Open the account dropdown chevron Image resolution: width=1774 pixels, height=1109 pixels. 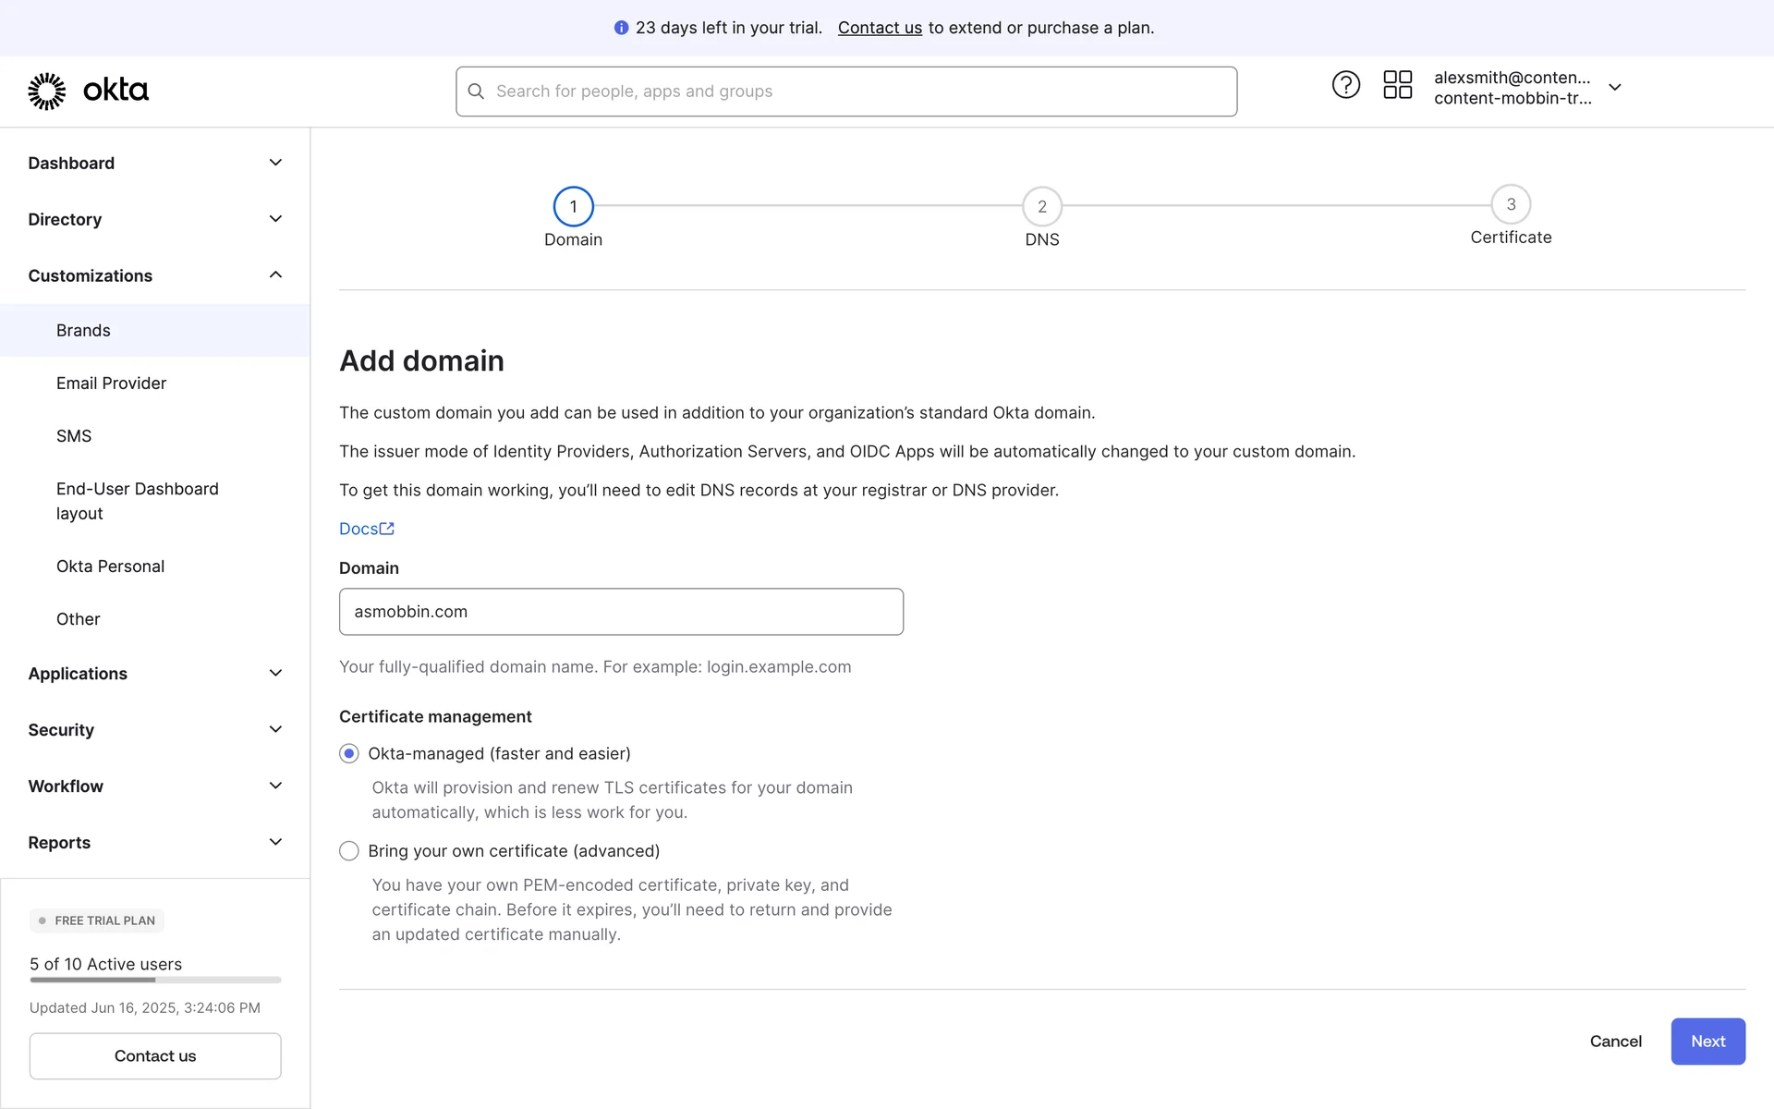point(1614,88)
